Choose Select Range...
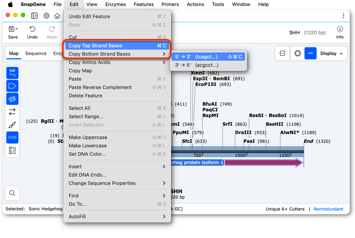 point(117,116)
